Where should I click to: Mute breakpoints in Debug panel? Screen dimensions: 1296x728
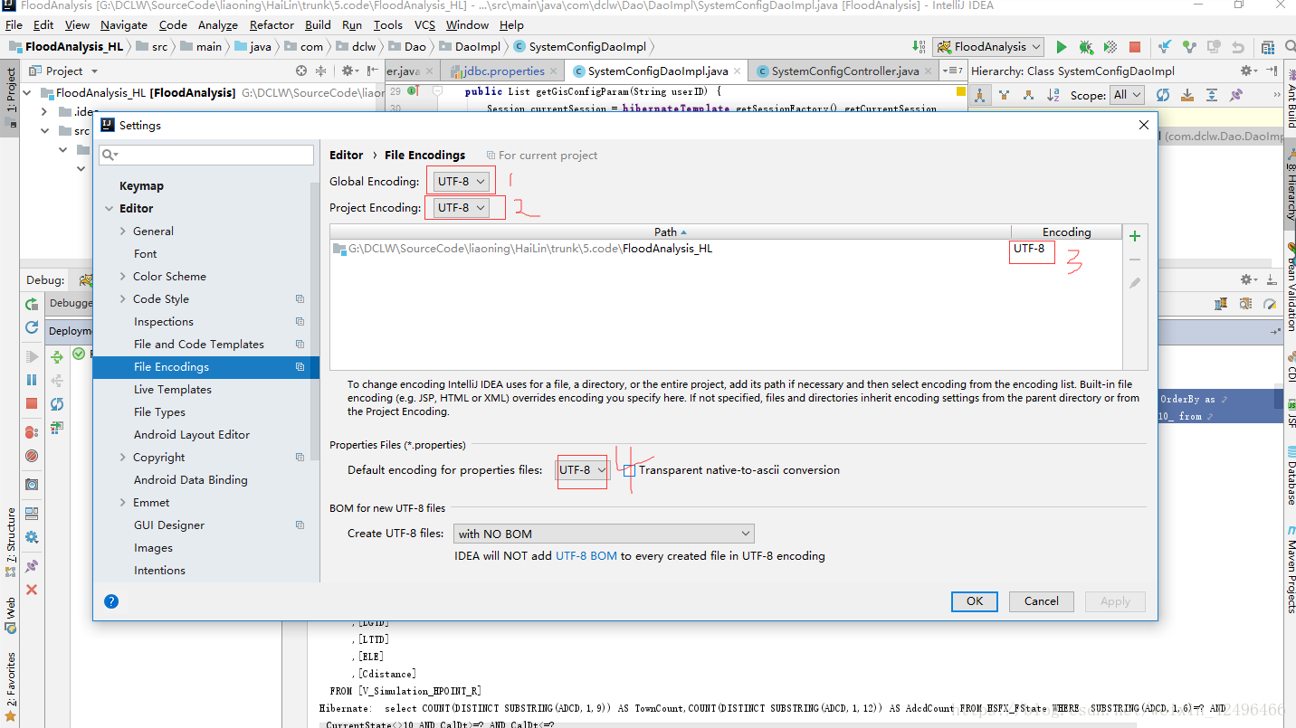tap(32, 456)
